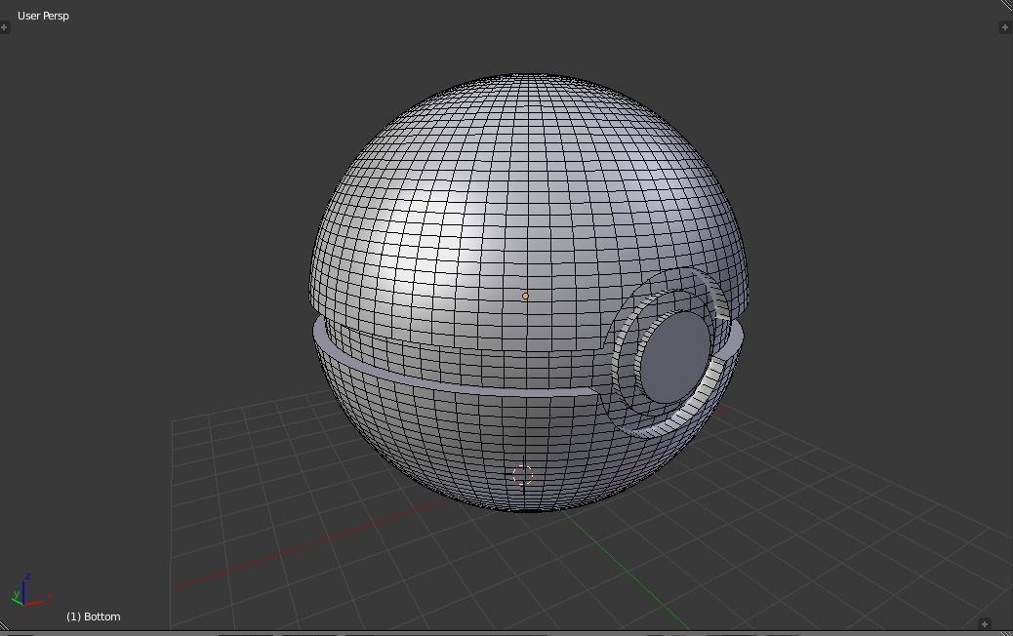Click the striped area-split corner widget at bottom-left
1013x636 pixels.
click(x=5, y=625)
